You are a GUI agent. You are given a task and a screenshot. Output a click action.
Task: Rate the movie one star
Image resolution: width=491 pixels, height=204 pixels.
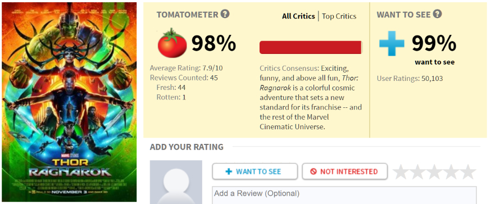(x=401, y=172)
